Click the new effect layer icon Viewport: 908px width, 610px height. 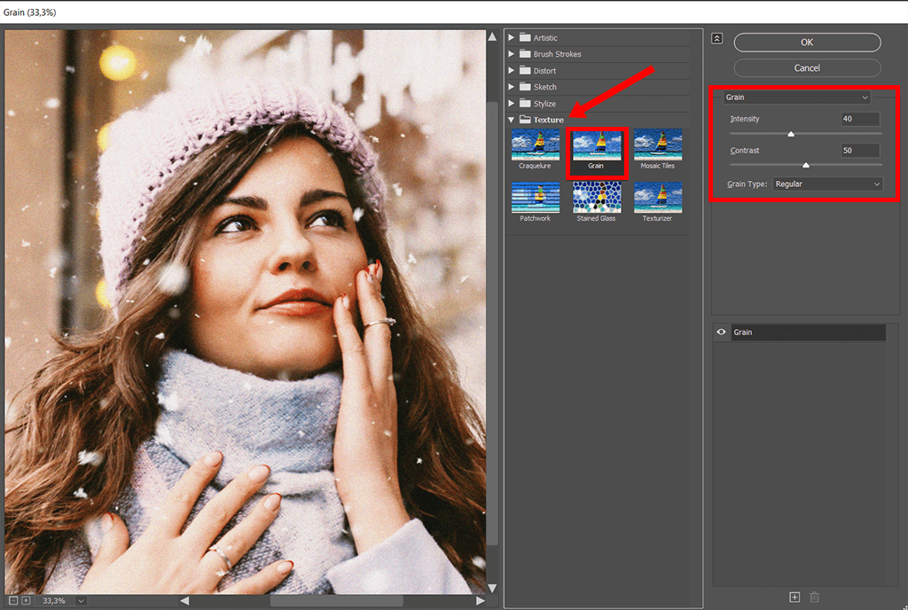pyautogui.click(x=794, y=597)
